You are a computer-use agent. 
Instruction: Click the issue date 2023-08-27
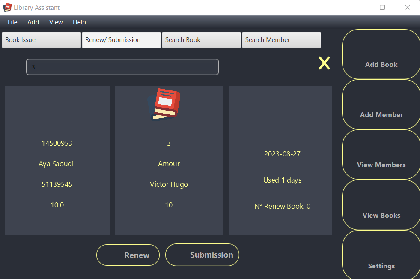coord(282,154)
